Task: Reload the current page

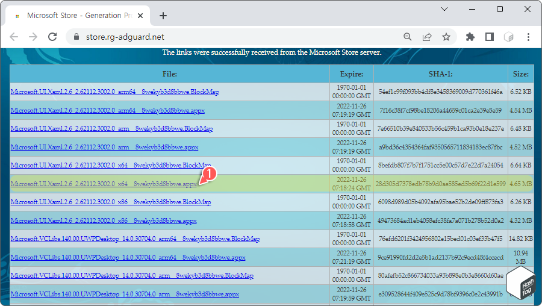Action: tap(52, 37)
